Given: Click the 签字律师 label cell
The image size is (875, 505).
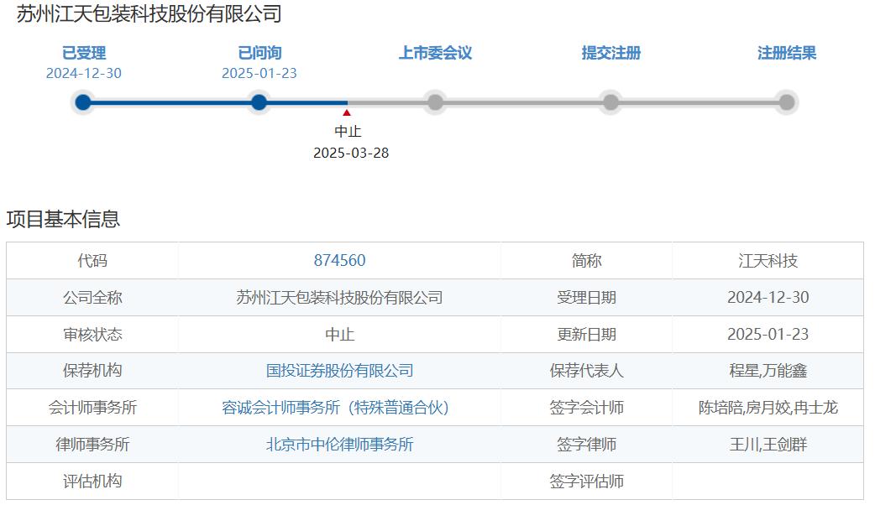Looking at the screenshot, I should pyautogui.click(x=586, y=445).
